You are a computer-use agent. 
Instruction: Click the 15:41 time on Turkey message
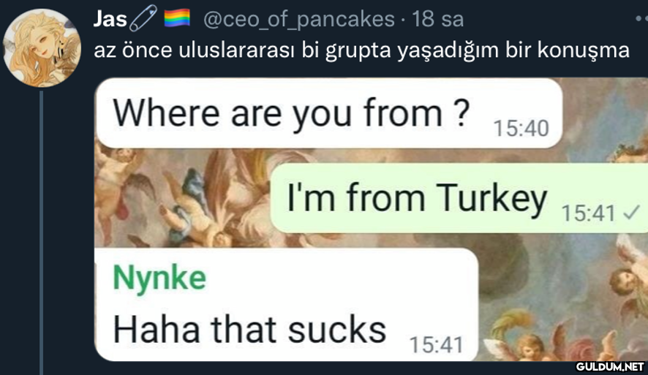point(589,213)
